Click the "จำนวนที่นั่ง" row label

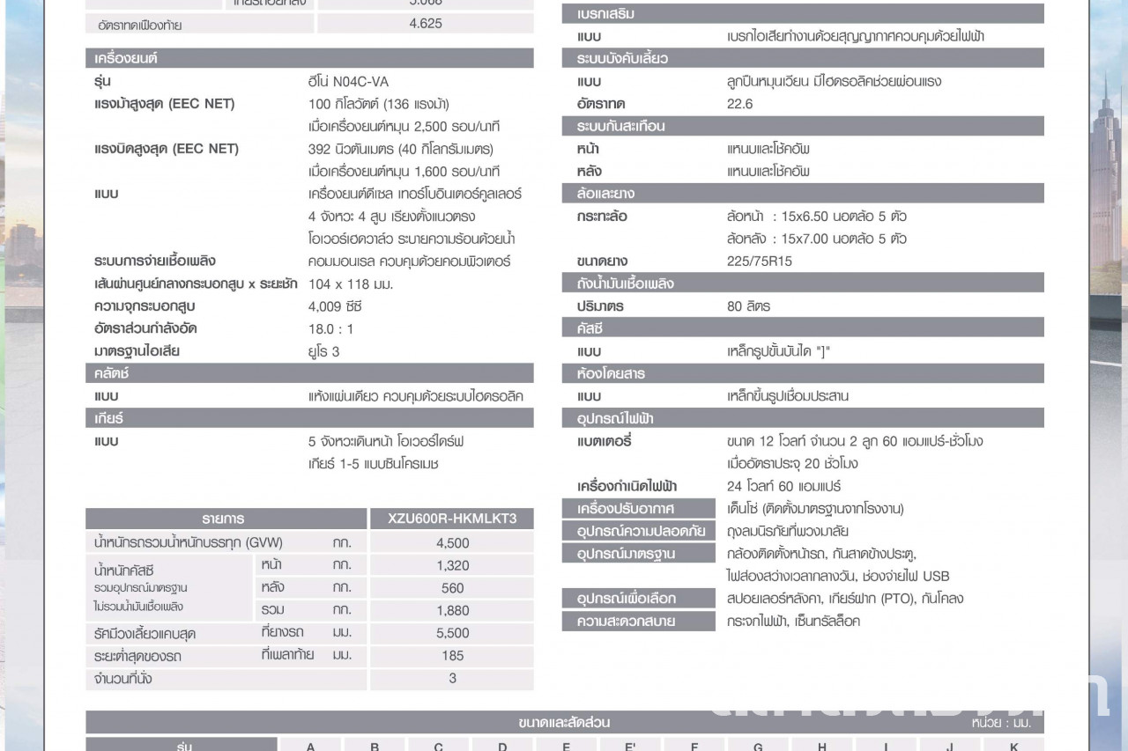coord(122,679)
